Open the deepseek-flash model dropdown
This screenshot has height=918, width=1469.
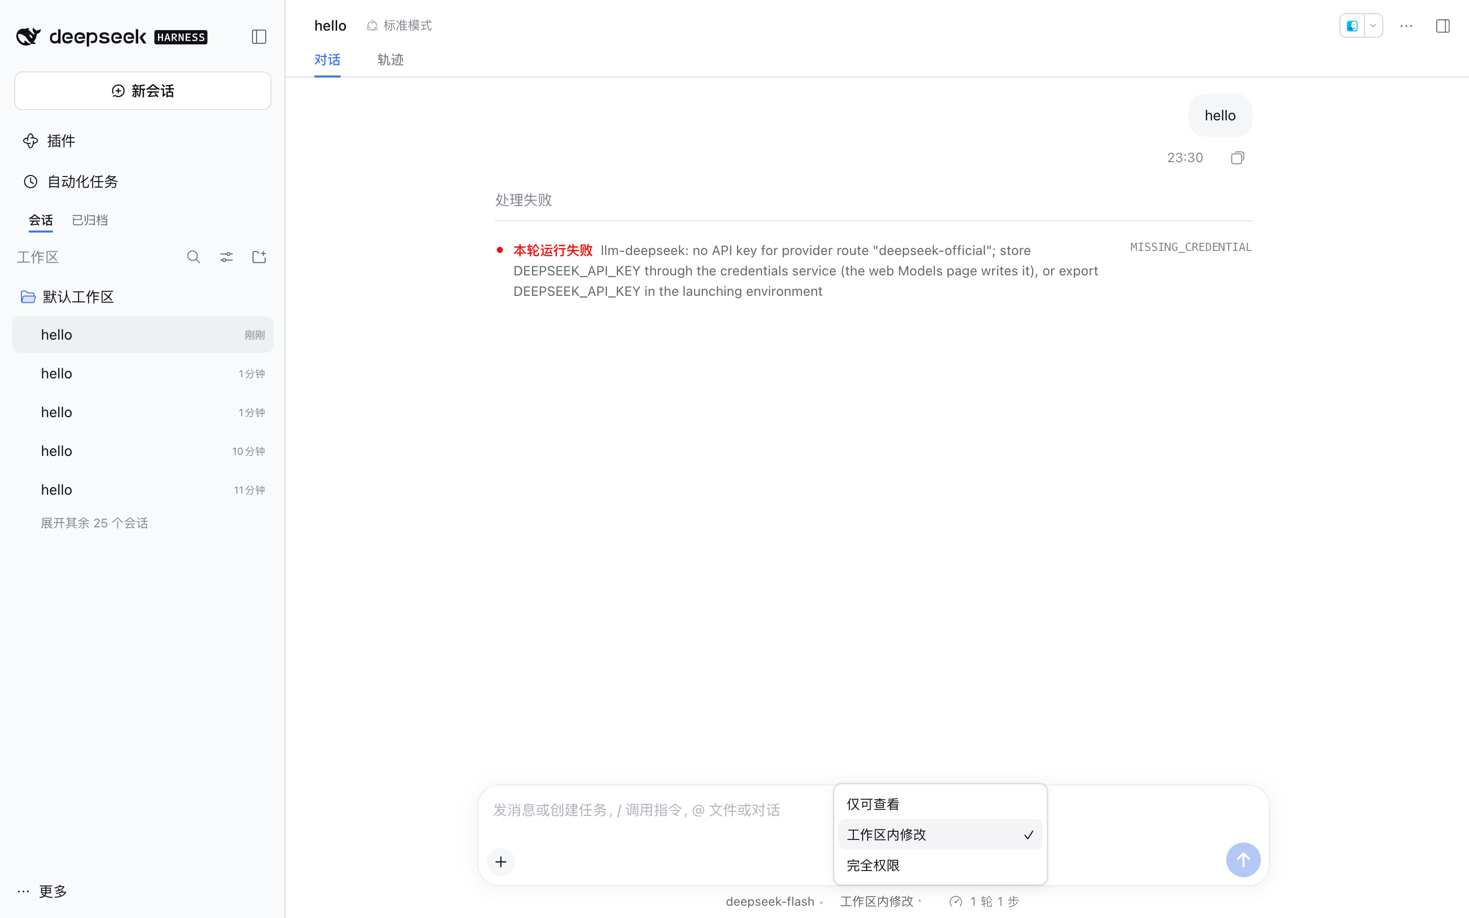pos(774,902)
